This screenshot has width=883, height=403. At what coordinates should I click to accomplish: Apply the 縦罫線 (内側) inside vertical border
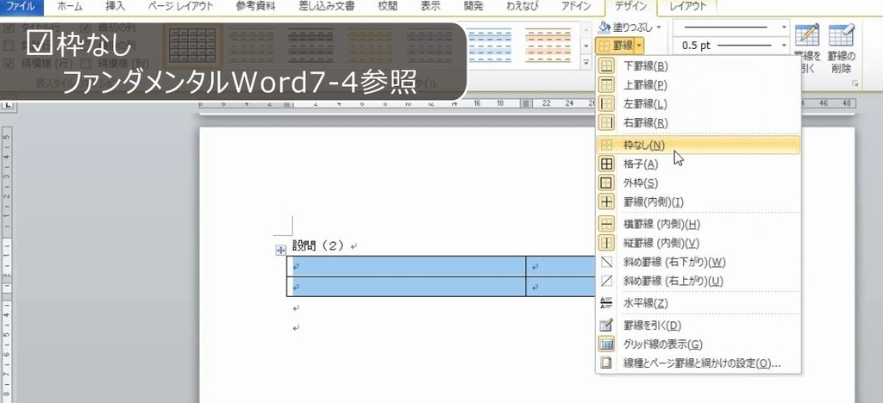[x=698, y=243]
